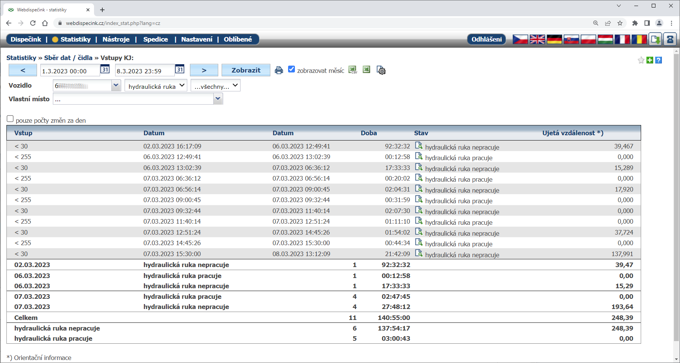
Task: Open the blue question mark help icon
Action: pos(658,60)
